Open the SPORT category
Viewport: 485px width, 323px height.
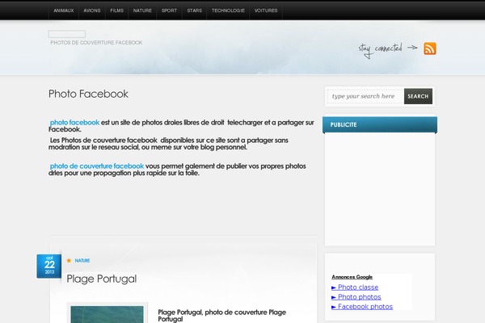click(169, 10)
